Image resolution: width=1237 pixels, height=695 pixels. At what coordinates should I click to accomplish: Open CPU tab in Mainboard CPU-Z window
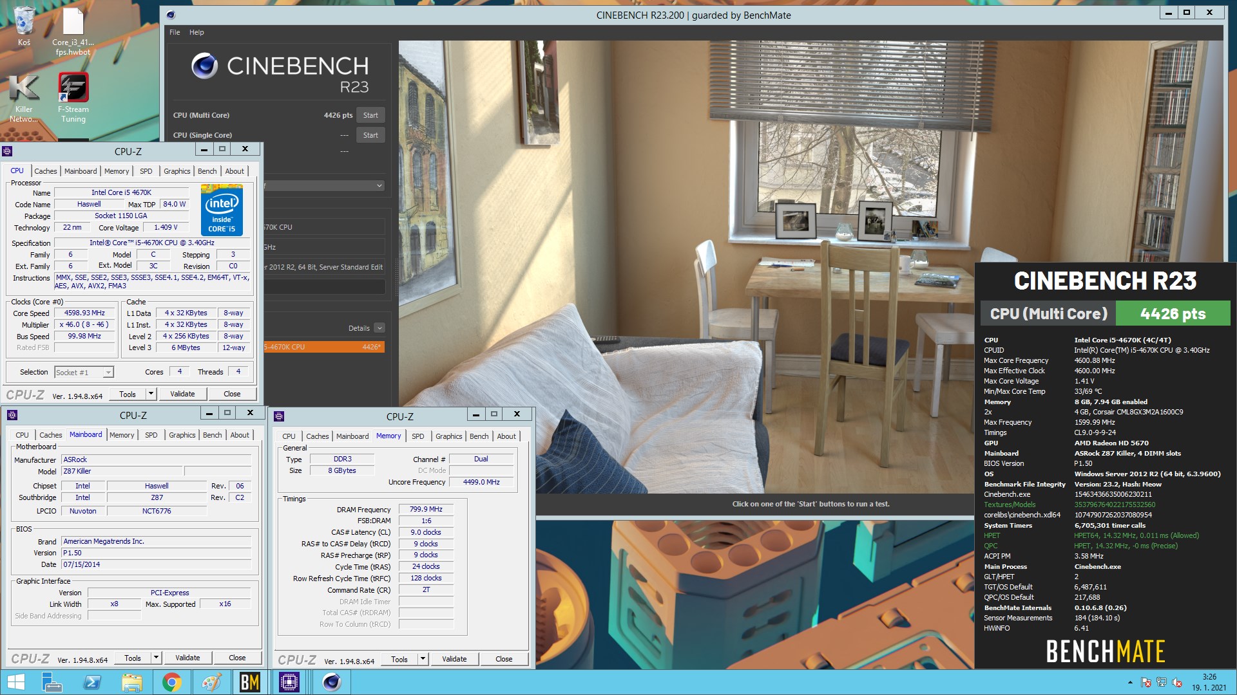[x=22, y=435]
